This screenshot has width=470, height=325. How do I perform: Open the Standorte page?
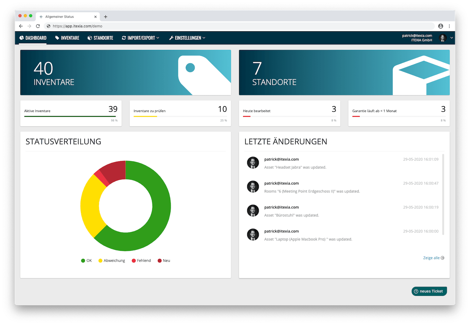click(x=100, y=38)
